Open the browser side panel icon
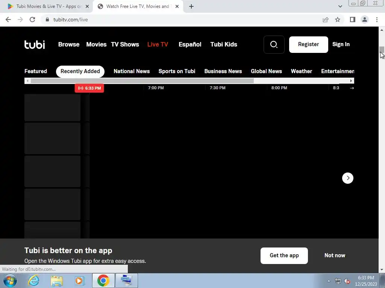Screen dimensions: 385x288 point(353,19)
